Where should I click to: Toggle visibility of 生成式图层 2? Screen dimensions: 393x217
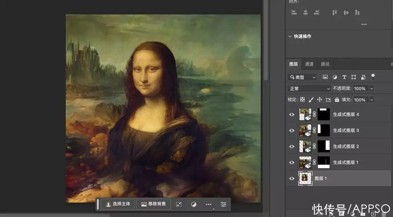click(x=292, y=147)
